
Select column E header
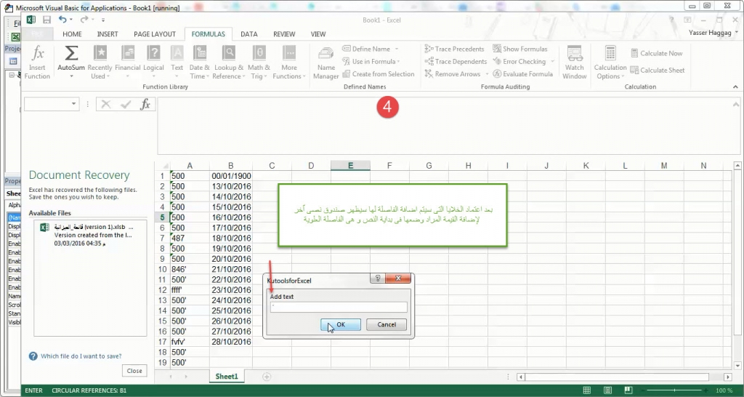350,165
